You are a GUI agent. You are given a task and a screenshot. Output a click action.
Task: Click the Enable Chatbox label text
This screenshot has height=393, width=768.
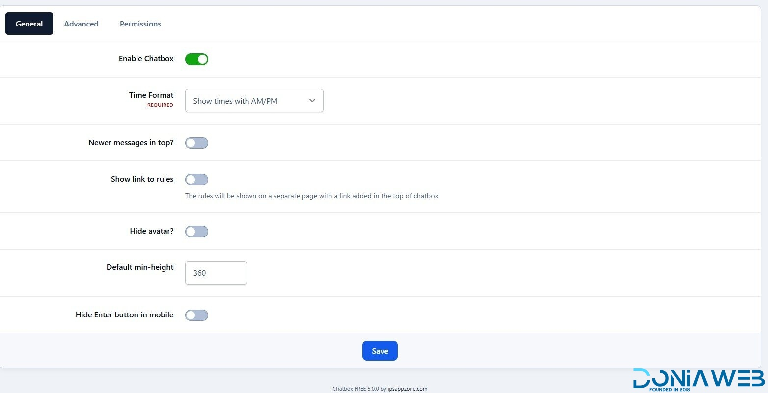tap(146, 58)
